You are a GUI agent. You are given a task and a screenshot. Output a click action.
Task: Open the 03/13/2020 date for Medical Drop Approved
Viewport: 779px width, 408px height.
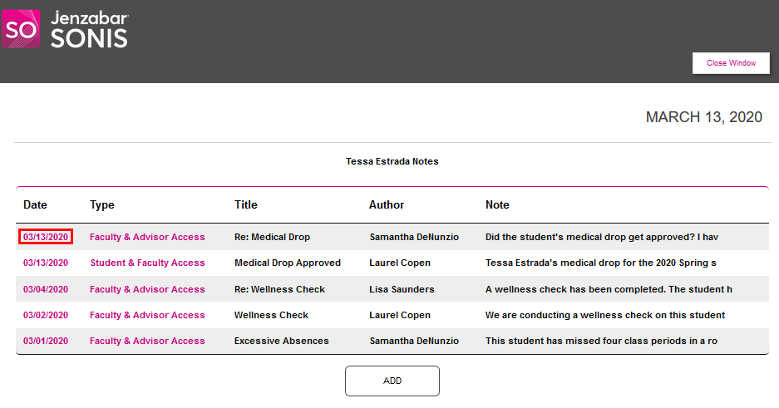[x=46, y=263]
